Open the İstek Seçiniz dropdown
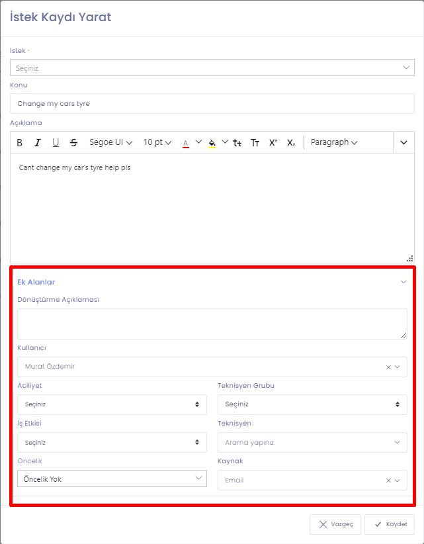424x544 pixels. [212, 68]
